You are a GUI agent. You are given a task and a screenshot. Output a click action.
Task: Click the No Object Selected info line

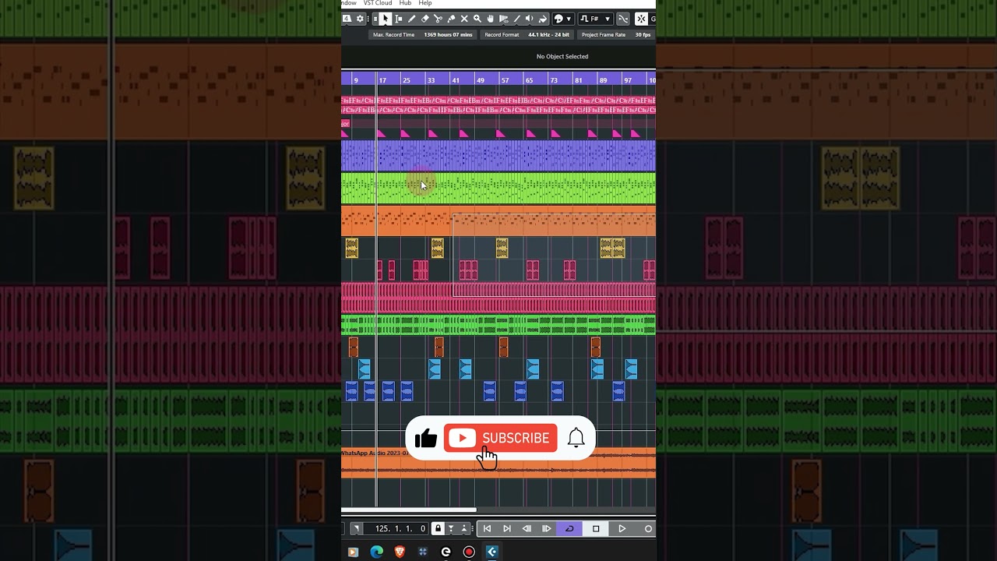pos(562,56)
